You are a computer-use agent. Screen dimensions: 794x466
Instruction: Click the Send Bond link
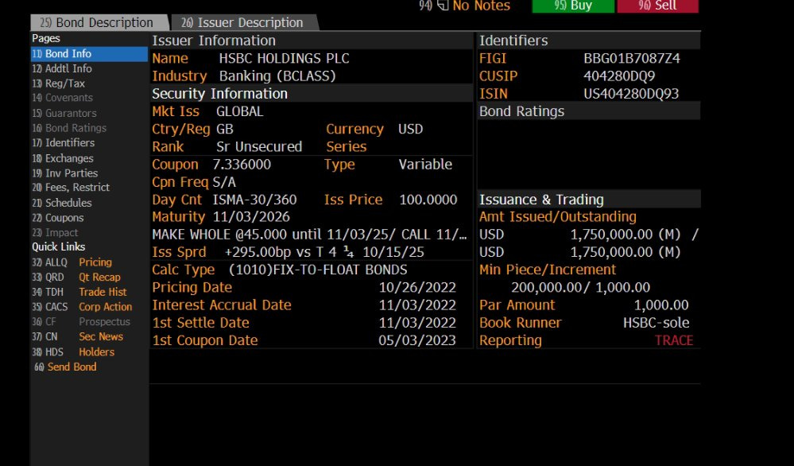pyautogui.click(x=65, y=367)
